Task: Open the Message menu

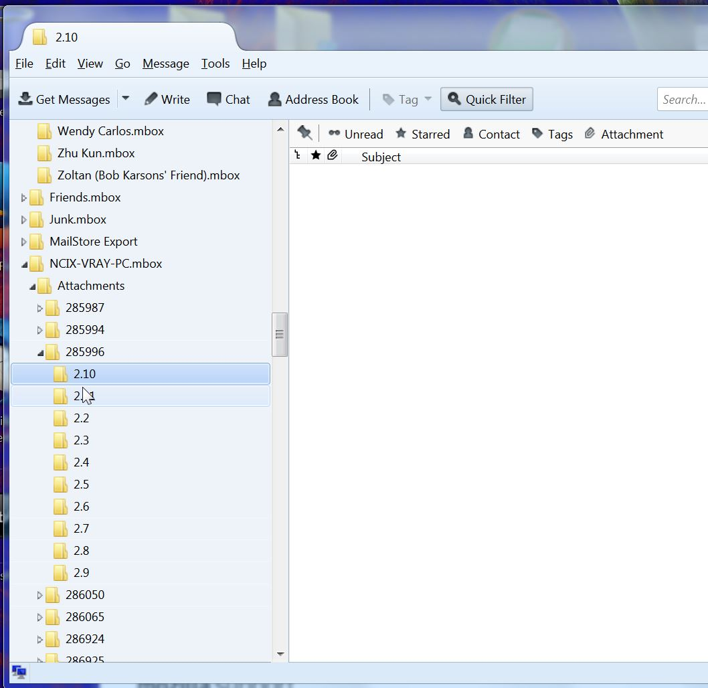Action: [x=165, y=64]
